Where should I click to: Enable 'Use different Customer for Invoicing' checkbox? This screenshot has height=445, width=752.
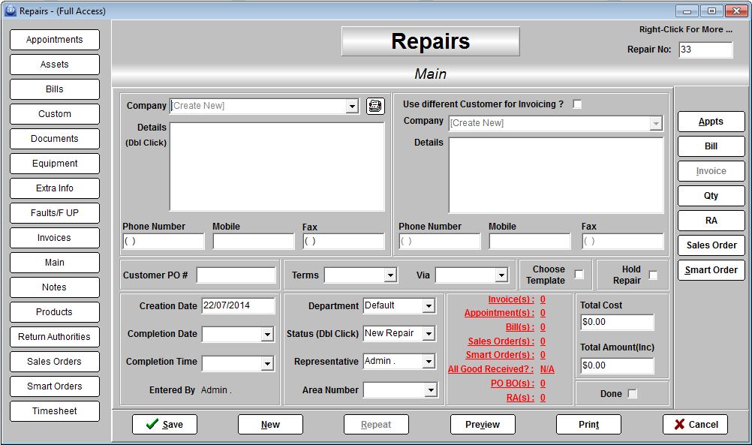[x=577, y=104]
